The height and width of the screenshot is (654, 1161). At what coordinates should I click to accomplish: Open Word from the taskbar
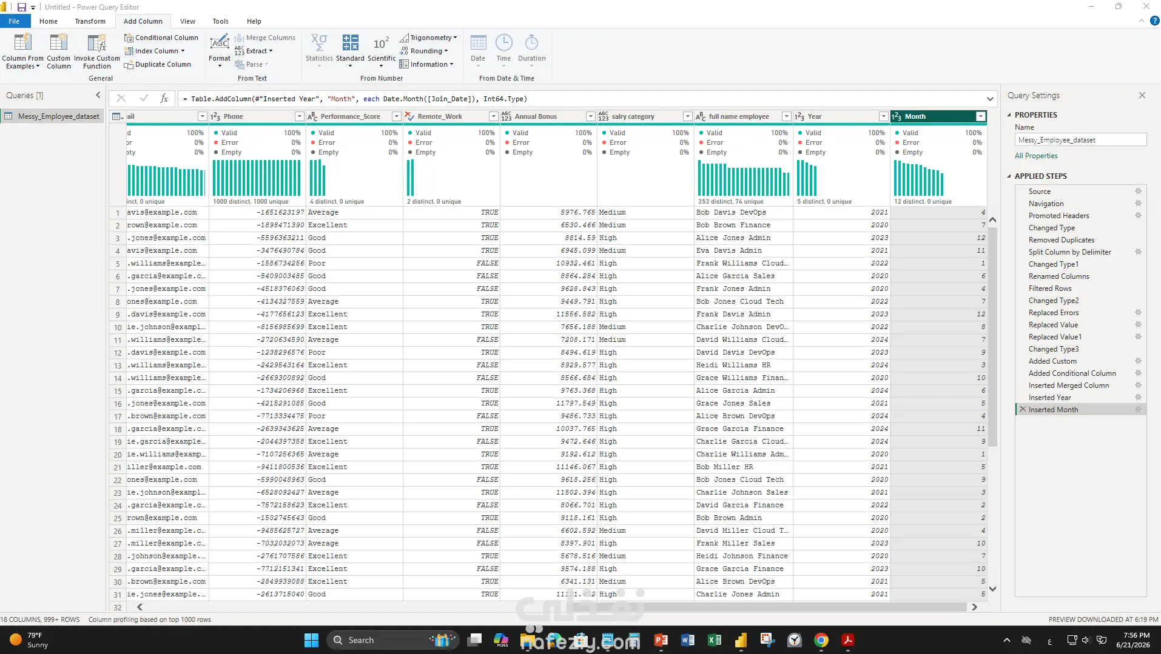688,640
